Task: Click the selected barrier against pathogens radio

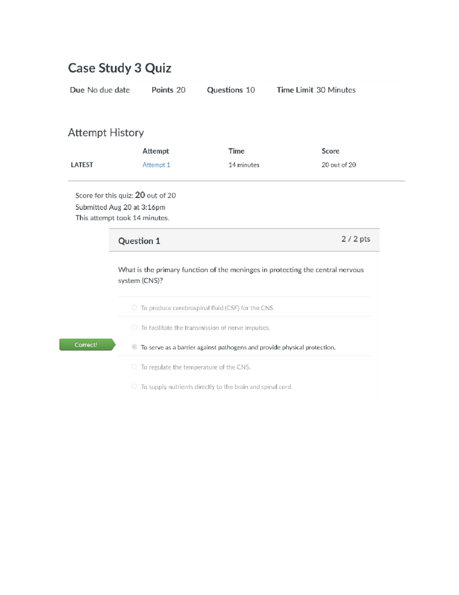Action: tap(134, 347)
